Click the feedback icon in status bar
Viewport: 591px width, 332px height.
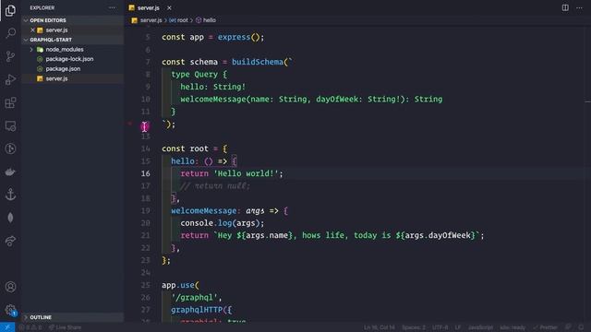click(x=568, y=327)
